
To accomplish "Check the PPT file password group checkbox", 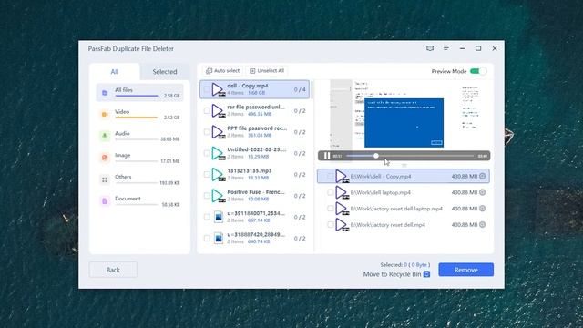I will (x=207, y=132).
